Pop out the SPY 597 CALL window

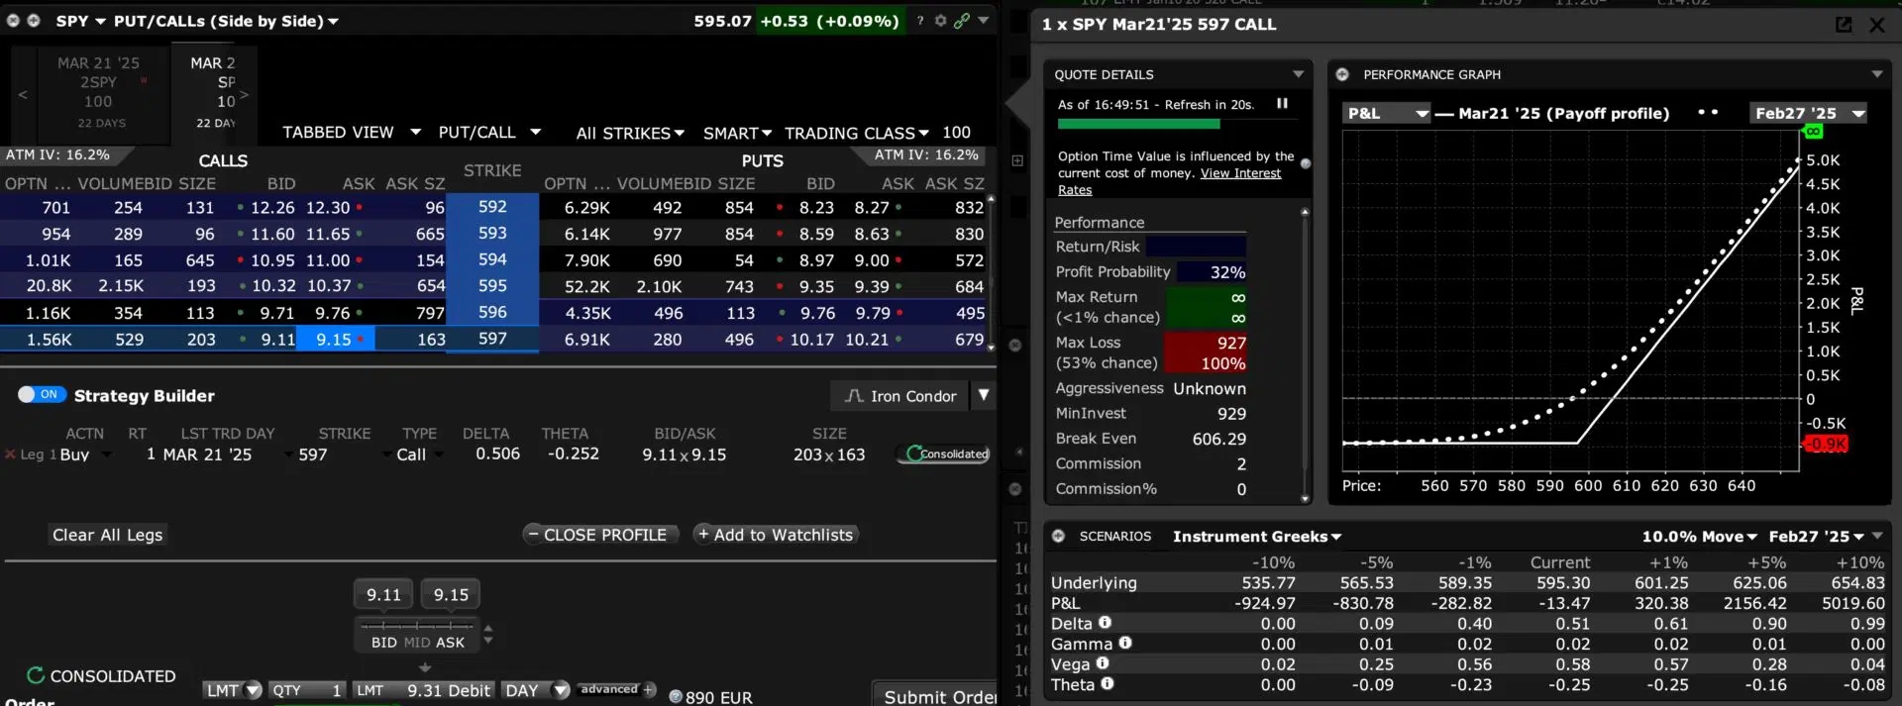click(x=1844, y=25)
